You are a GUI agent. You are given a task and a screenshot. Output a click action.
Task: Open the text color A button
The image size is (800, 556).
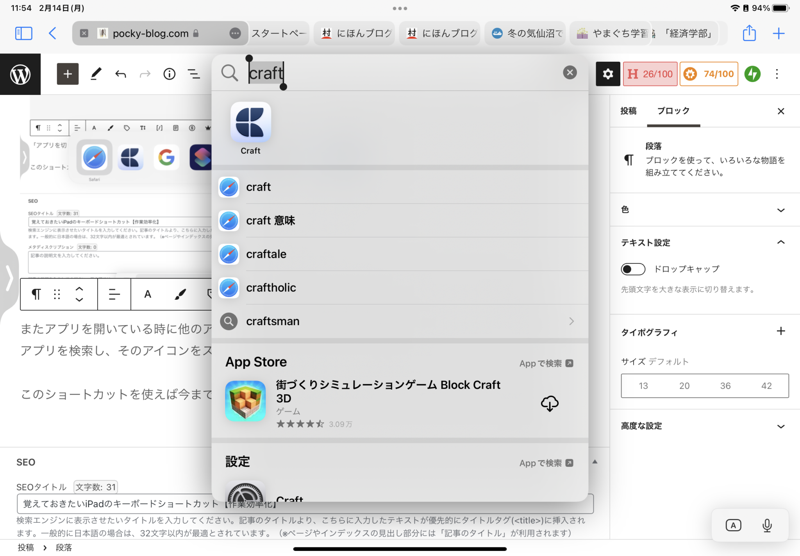click(148, 294)
